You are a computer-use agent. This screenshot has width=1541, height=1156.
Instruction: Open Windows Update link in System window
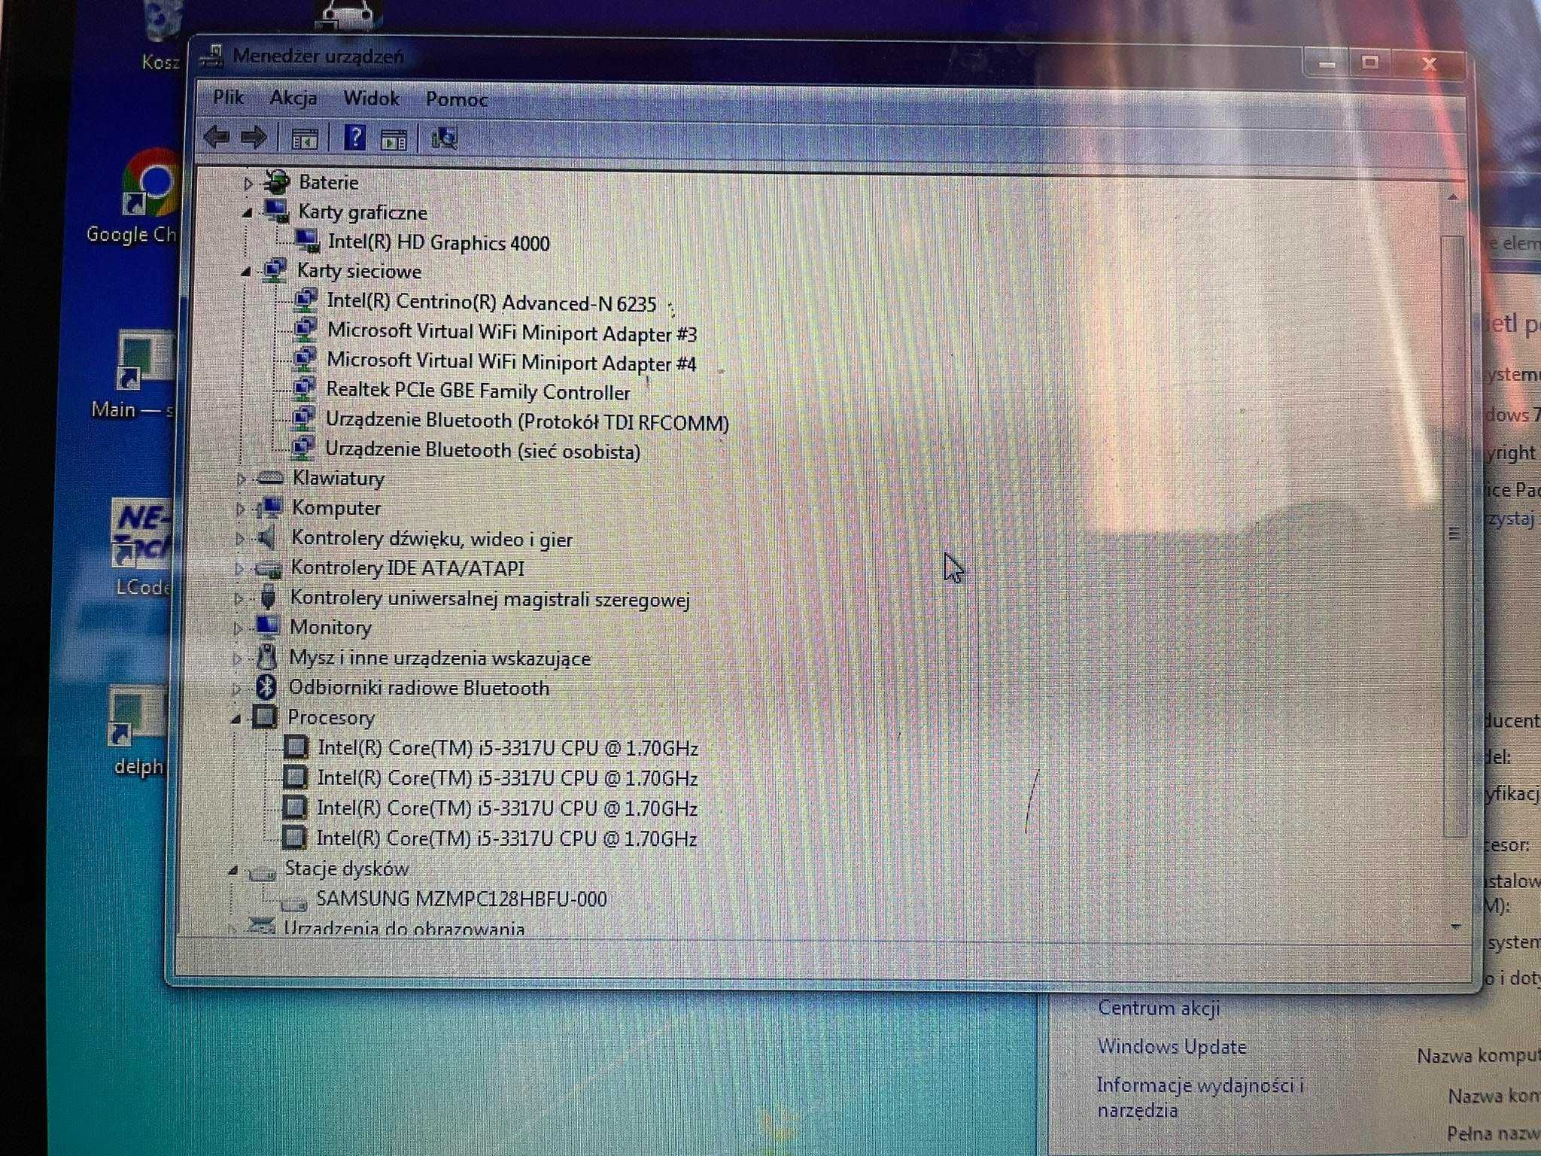click(x=1172, y=1046)
